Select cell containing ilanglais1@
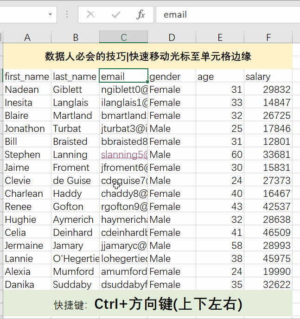The image size is (300, 319). point(123,102)
